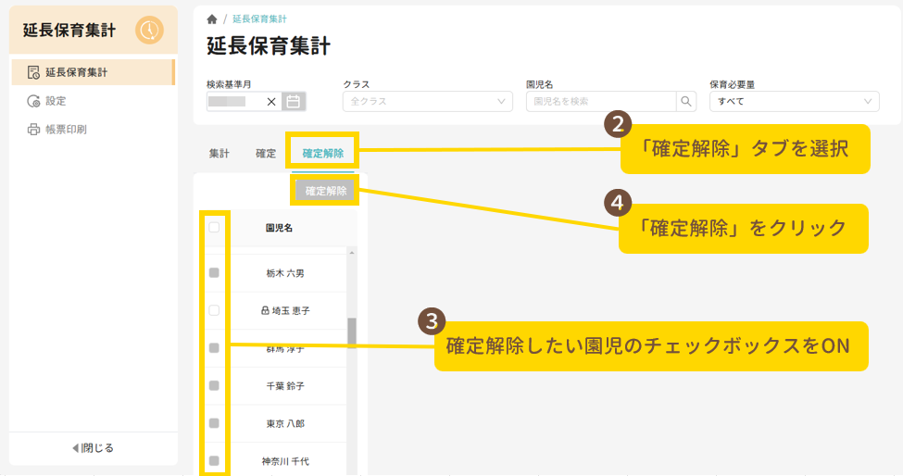Collapse sidebar with 閉じる
This screenshot has height=476, width=903.
pos(93,448)
